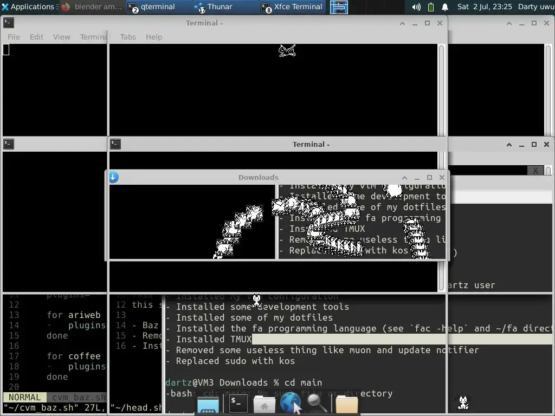
Task: Open the 'Darty uwu' user menu
Action: (536, 6)
